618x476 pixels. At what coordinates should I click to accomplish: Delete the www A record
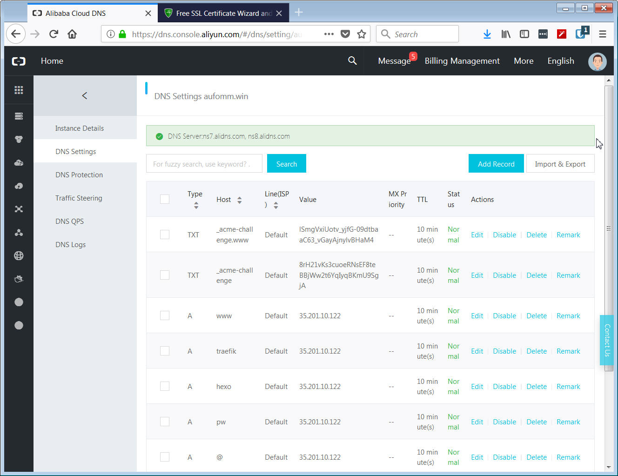pyautogui.click(x=536, y=315)
